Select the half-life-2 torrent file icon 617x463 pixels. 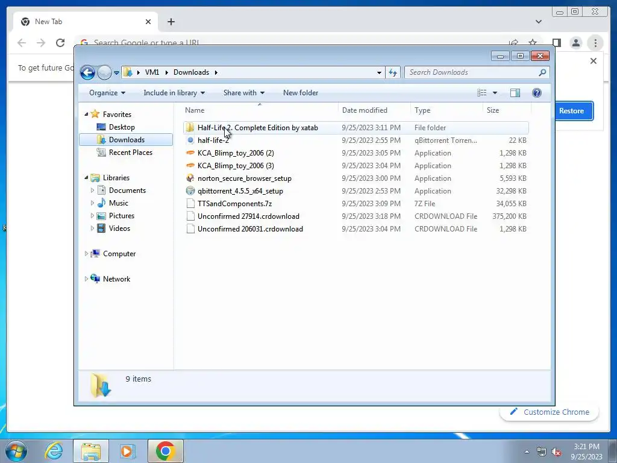(190, 140)
